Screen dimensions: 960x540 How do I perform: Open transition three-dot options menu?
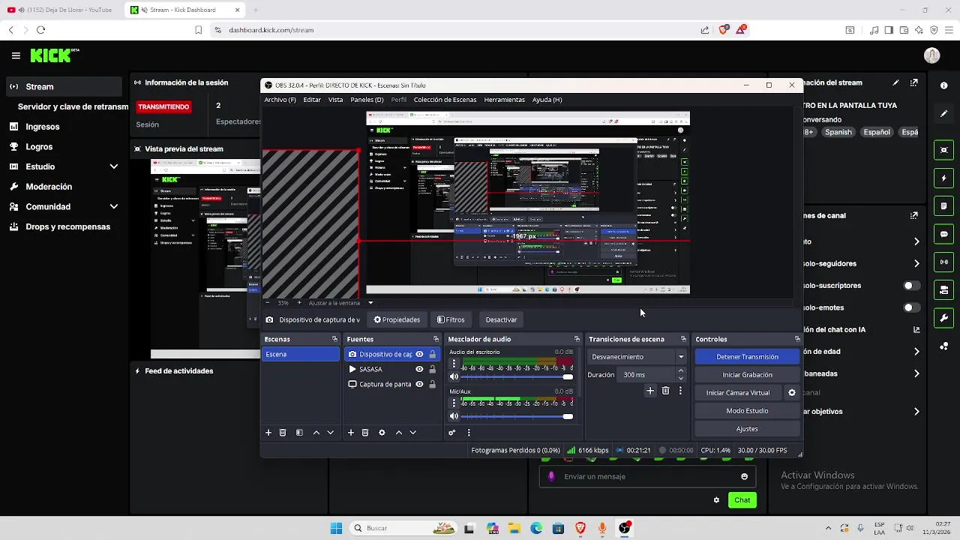(x=680, y=391)
